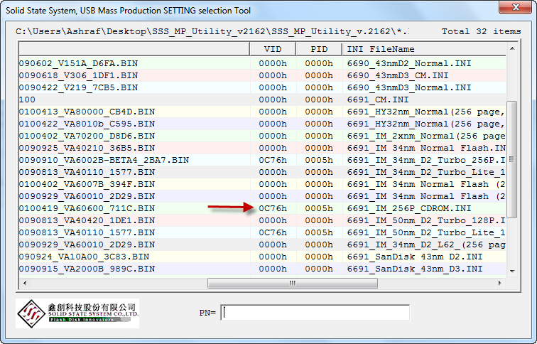Click INI name 6691_IM_50nm_D2_Turbo_Lite
537x344 pixels.
pyautogui.click(x=426, y=232)
